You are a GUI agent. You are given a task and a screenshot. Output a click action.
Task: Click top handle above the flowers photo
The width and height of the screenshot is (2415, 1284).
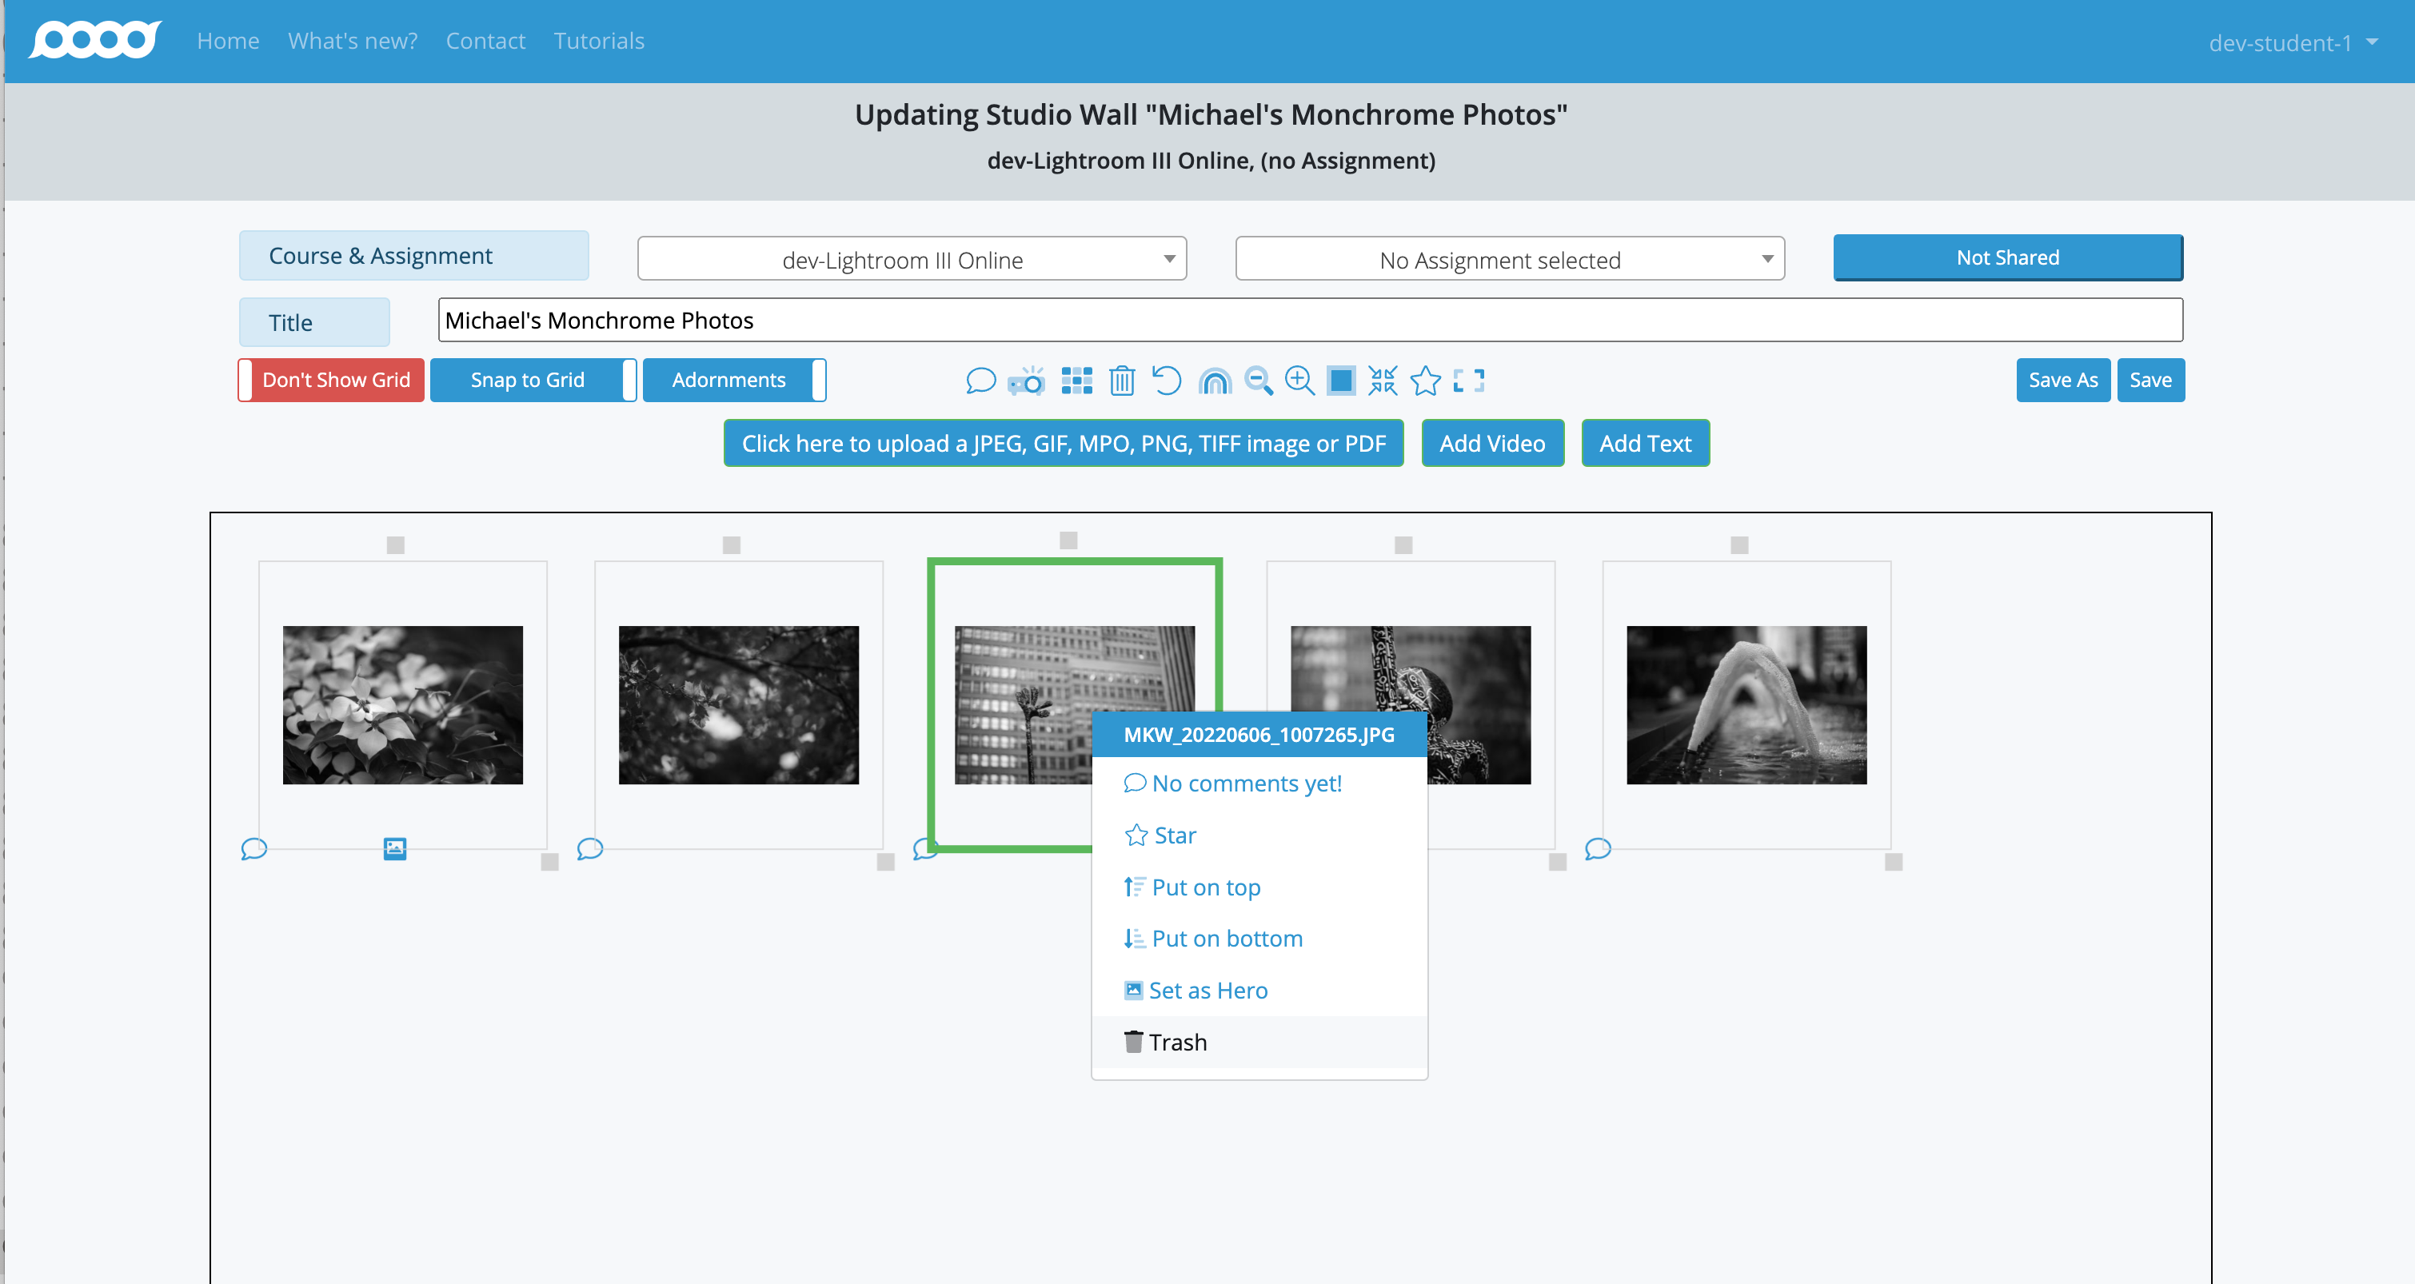click(396, 544)
